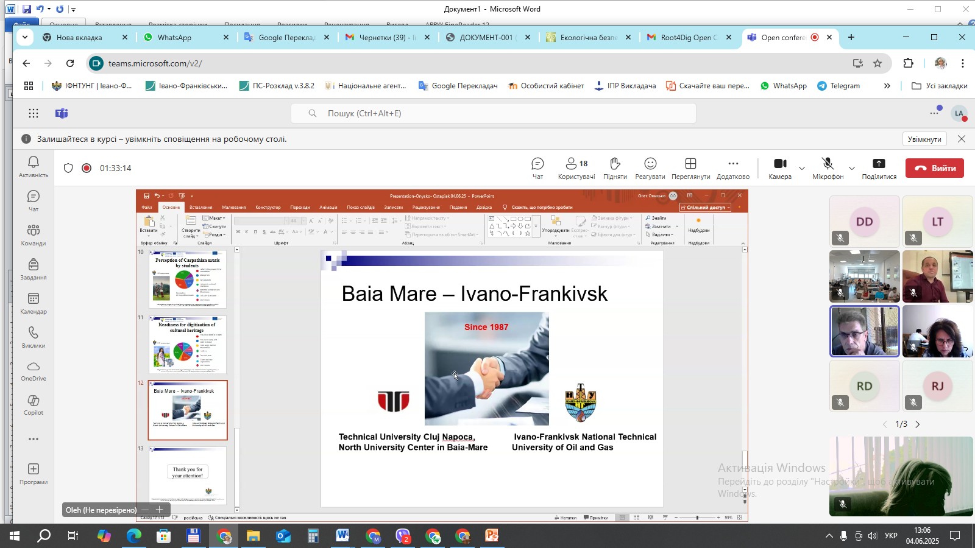This screenshot has width=975, height=548.
Task: Expand the microphone options dropdown arrow
Action: [852, 169]
